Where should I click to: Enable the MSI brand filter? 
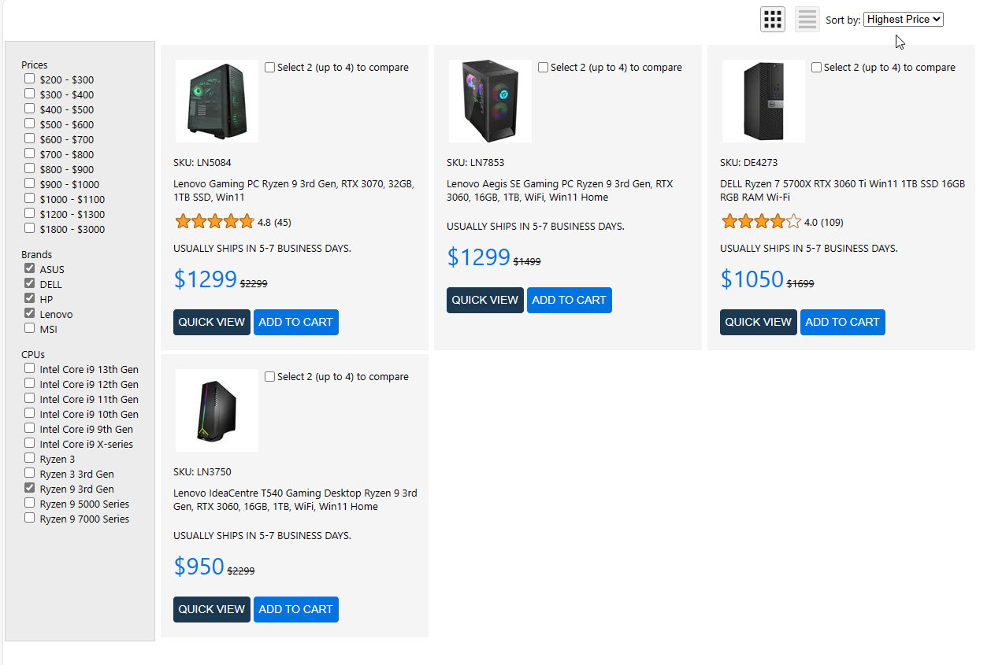[x=30, y=328]
